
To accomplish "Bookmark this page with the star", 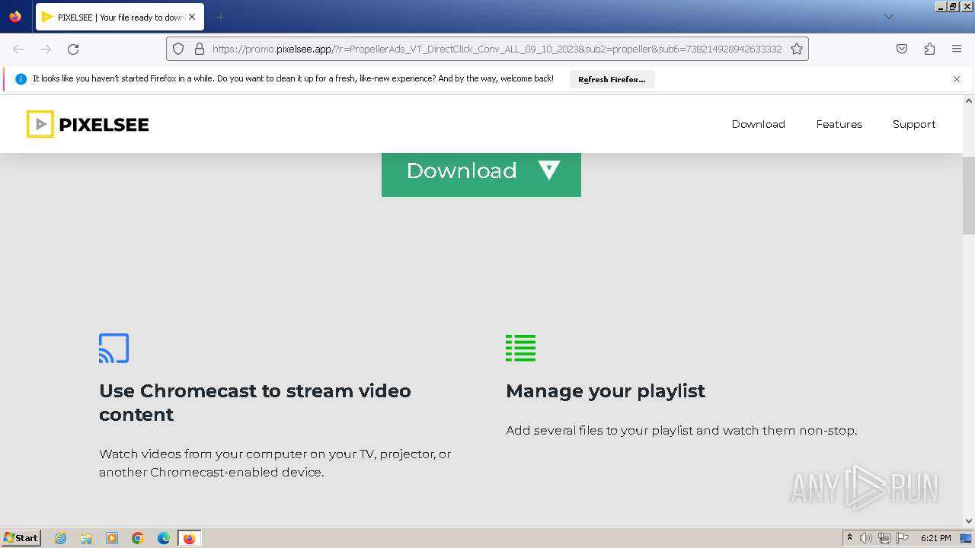I will tap(797, 49).
